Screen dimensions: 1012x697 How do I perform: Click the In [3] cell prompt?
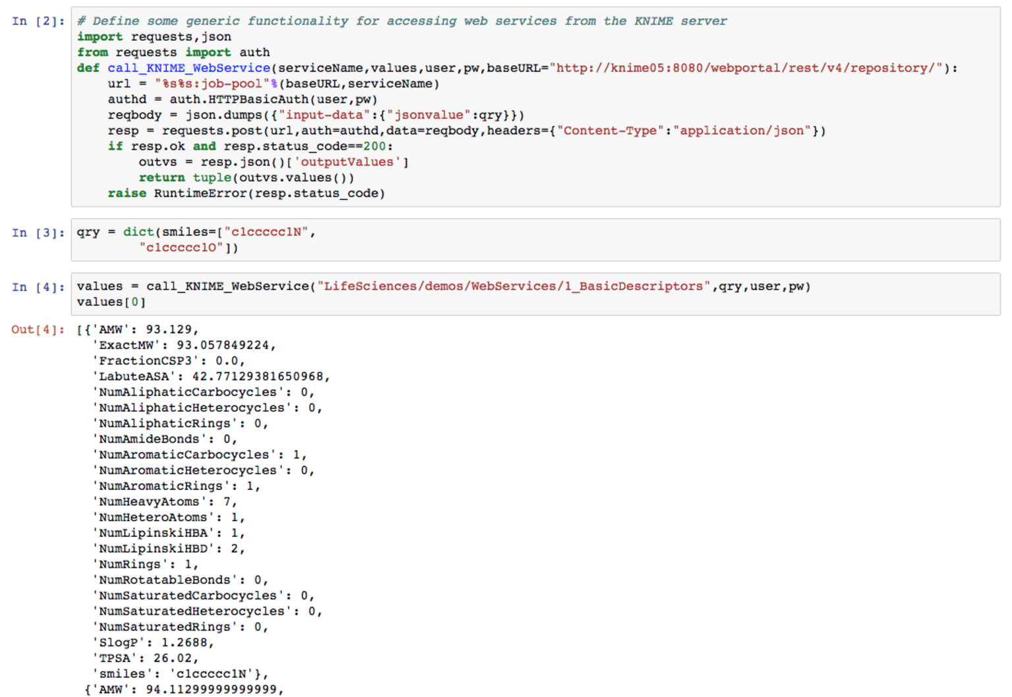click(38, 233)
